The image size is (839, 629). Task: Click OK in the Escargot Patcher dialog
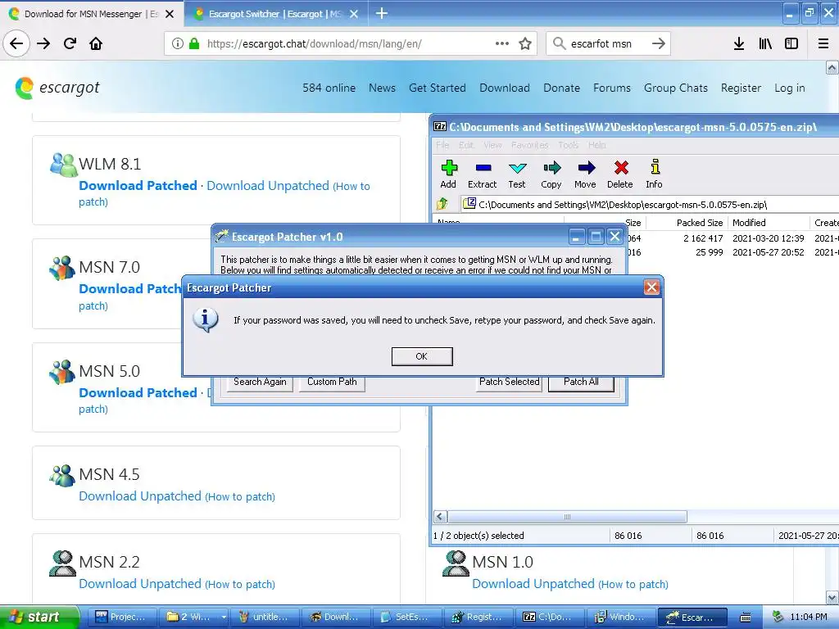pyautogui.click(x=422, y=356)
